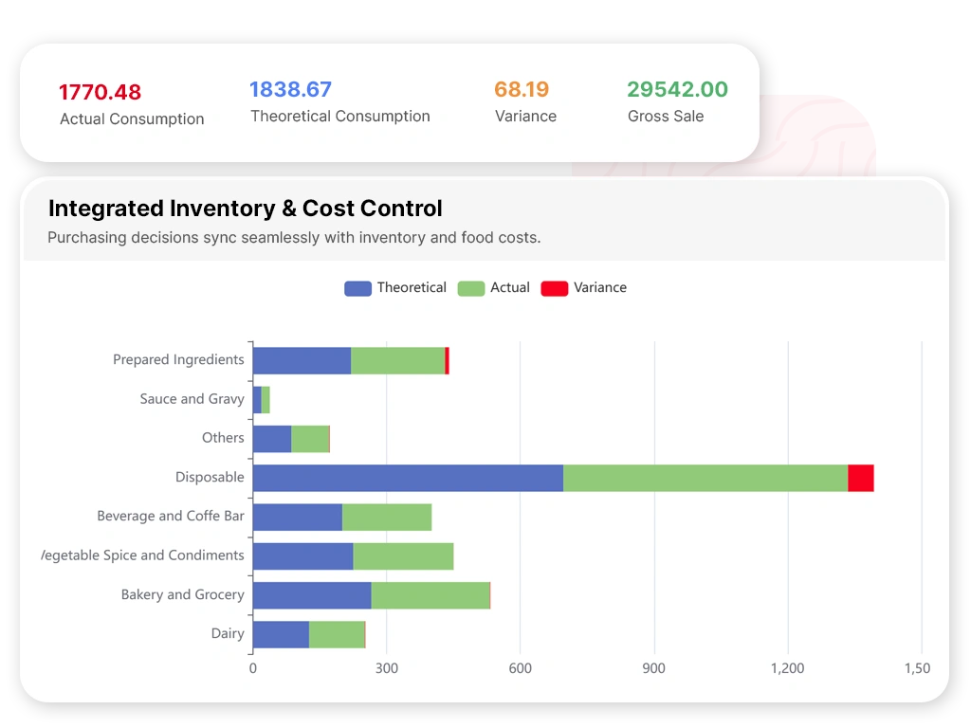Click the 300 x-axis tick label
The height and width of the screenshot is (728, 971).
click(x=387, y=668)
